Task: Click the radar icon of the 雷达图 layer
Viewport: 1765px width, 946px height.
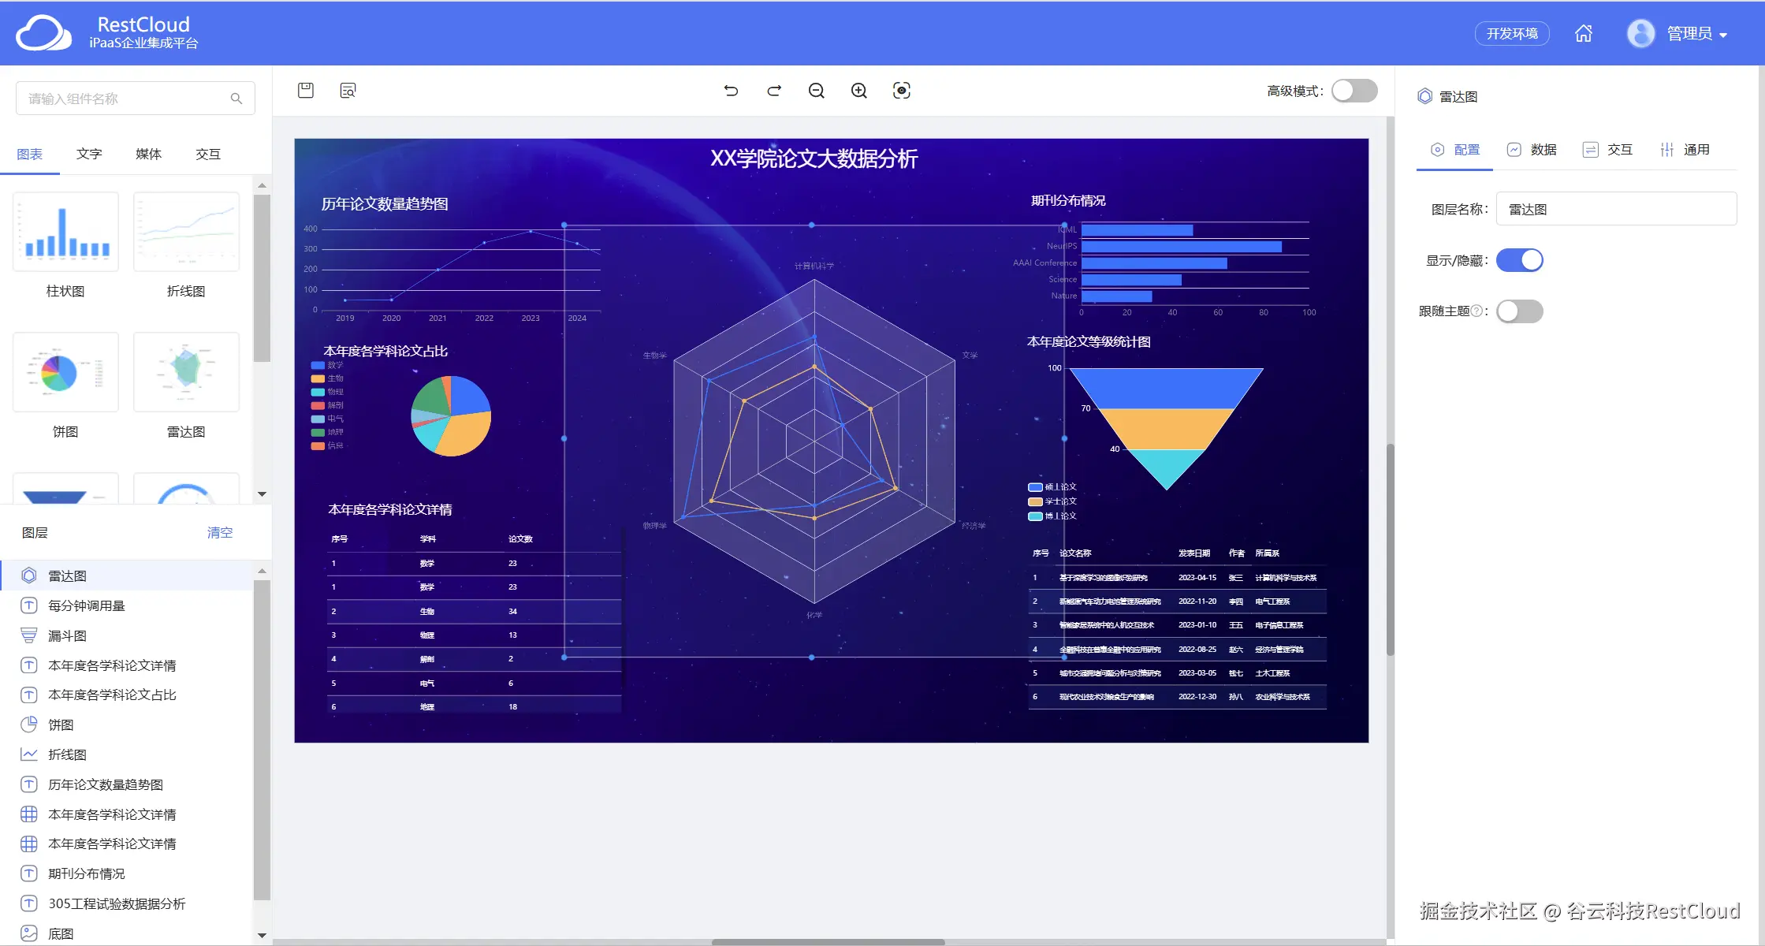Action: click(x=29, y=575)
